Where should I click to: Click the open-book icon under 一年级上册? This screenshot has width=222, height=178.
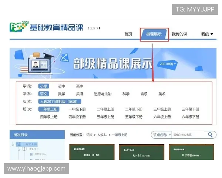pyautogui.click(x=24, y=149)
